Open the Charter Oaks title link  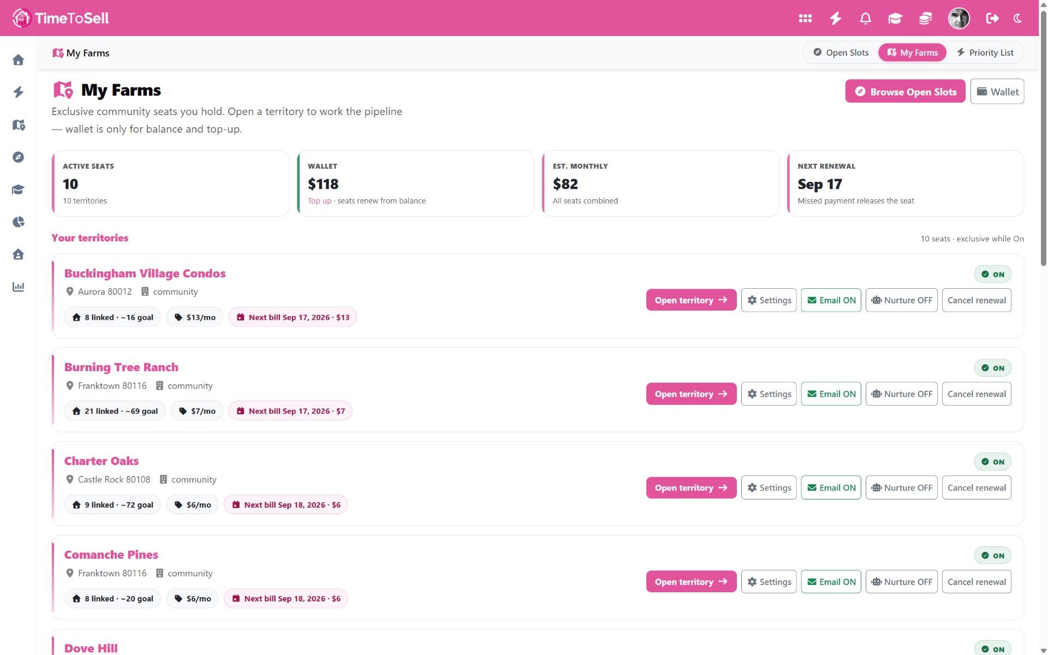click(102, 461)
